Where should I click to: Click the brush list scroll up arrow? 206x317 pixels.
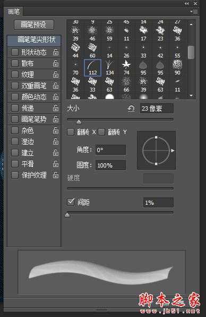[191, 24]
